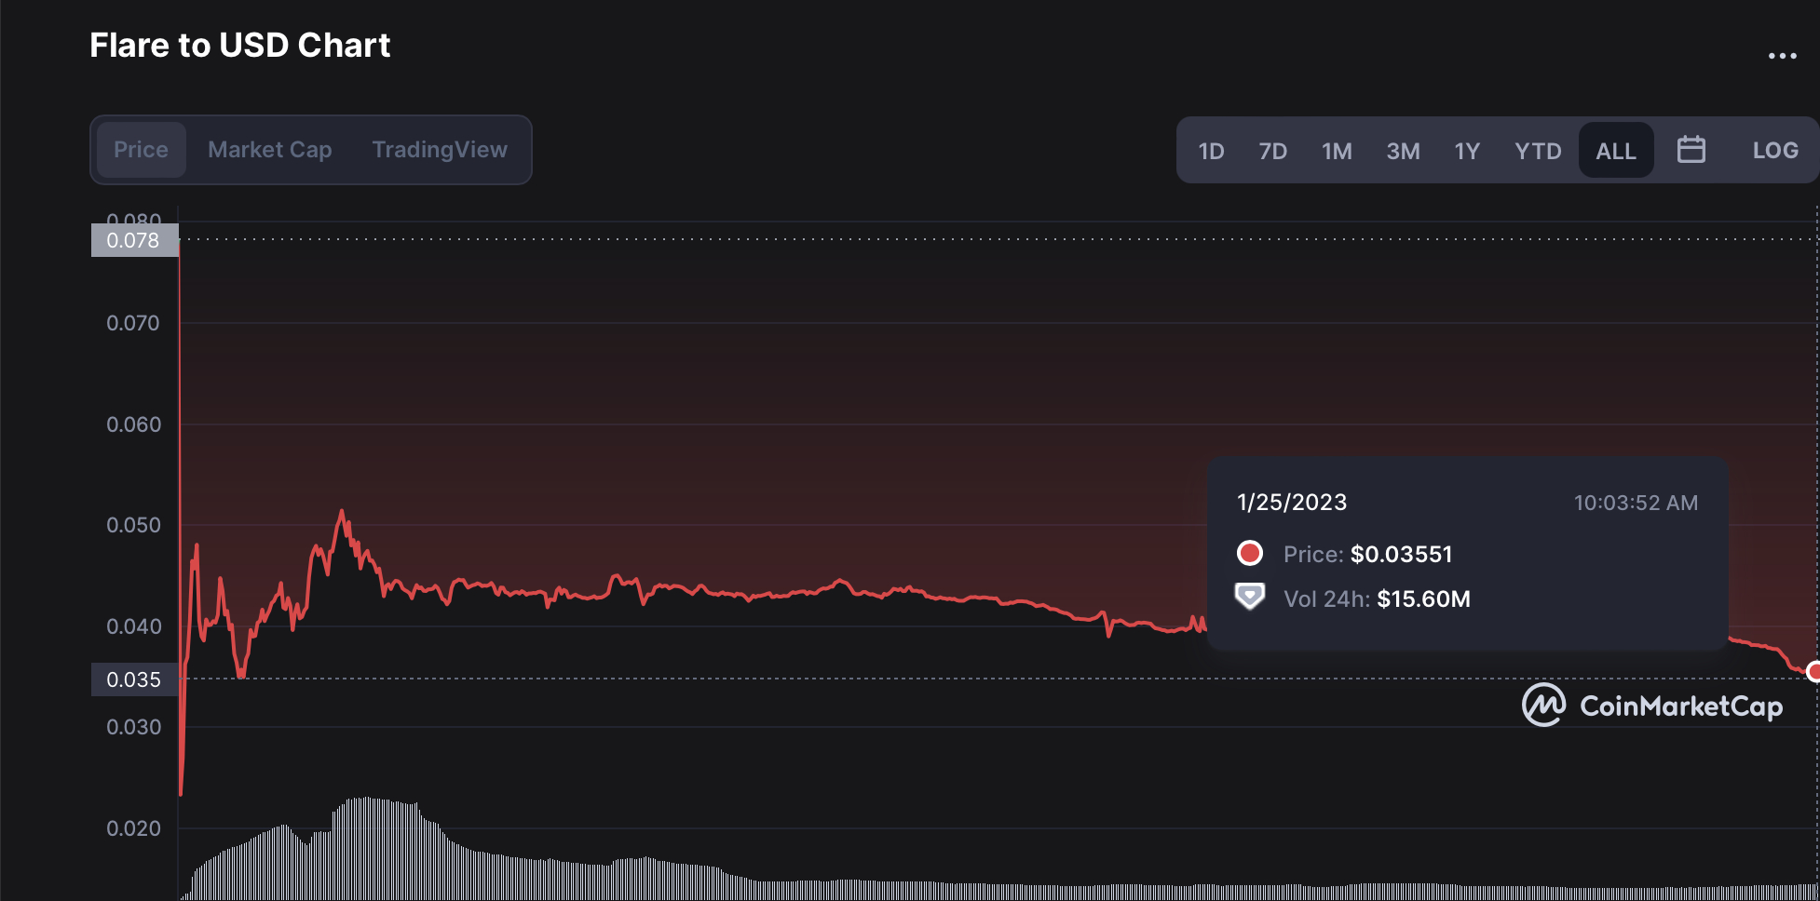Click the 1/25/2023 tooltip date
Screen dimensions: 1820x901
[1291, 502]
